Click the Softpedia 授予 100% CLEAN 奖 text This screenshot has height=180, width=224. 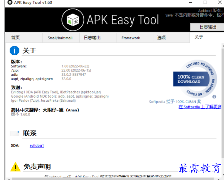tap(175, 102)
